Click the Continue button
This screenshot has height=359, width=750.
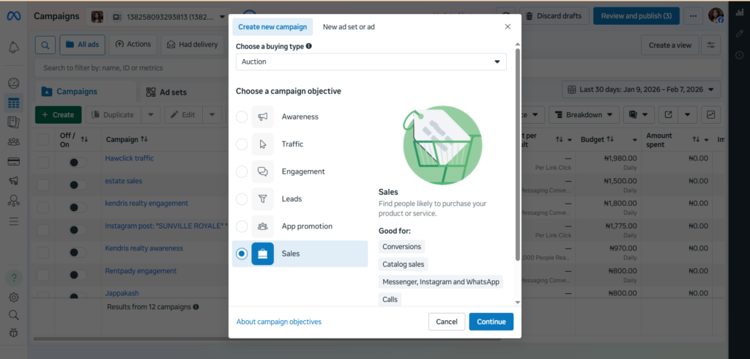click(x=491, y=322)
